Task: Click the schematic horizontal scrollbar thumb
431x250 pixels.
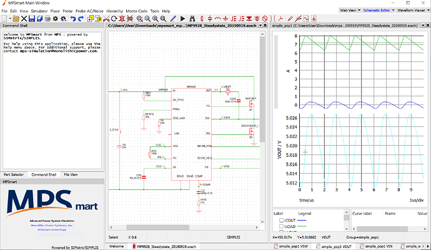Action: [157, 227]
